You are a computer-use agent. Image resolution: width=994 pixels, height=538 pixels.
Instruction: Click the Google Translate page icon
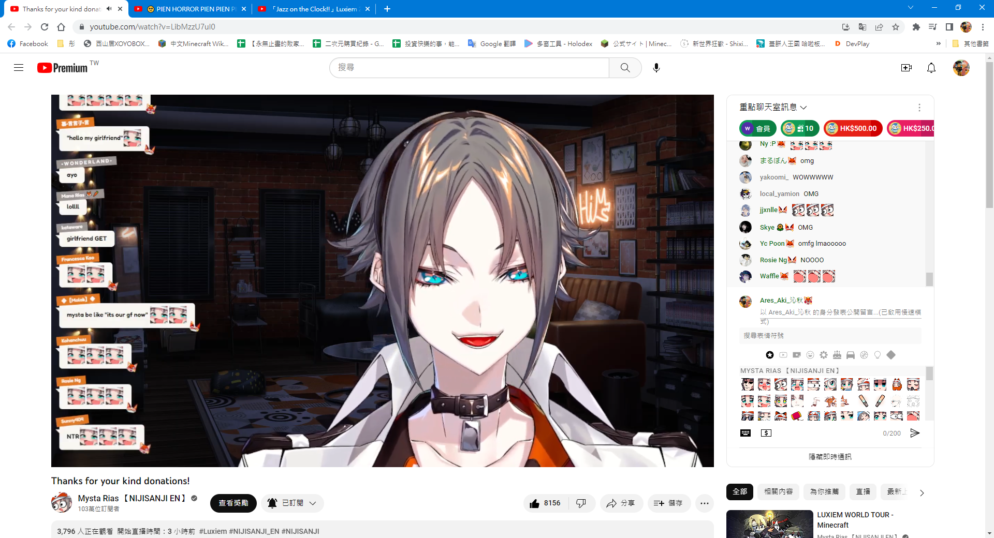tap(863, 27)
